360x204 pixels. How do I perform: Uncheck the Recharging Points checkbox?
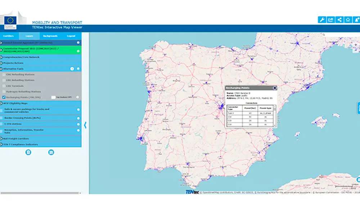[4, 97]
